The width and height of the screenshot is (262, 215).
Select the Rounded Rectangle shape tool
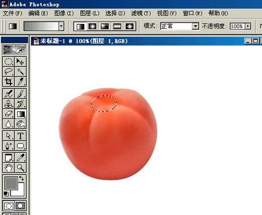pyautogui.click(x=20, y=145)
